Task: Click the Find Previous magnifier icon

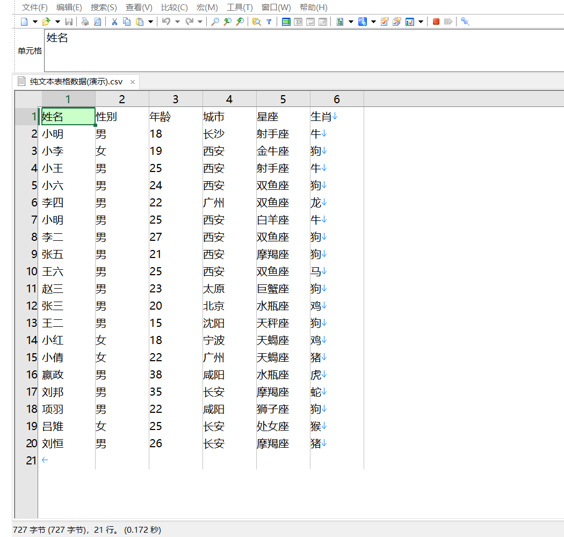Action: [x=227, y=22]
